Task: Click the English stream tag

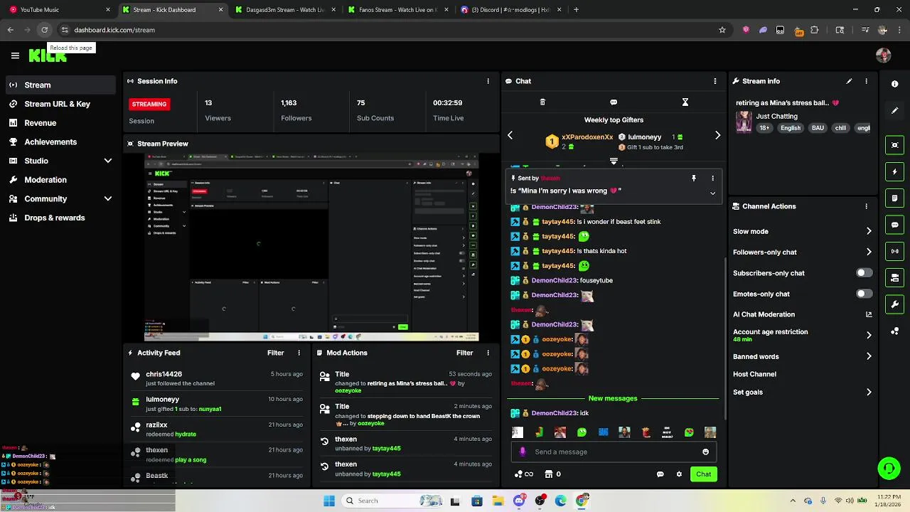Action: [x=790, y=128]
